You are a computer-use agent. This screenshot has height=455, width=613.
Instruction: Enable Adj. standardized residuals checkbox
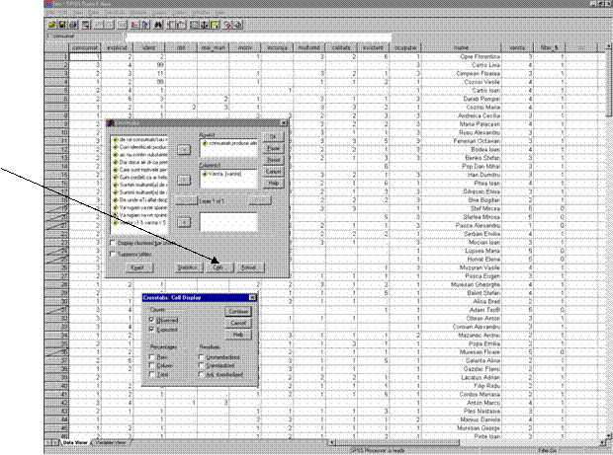[202, 375]
